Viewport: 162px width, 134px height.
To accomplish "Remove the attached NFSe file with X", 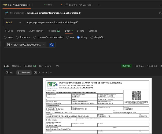I will tap(44, 45).
